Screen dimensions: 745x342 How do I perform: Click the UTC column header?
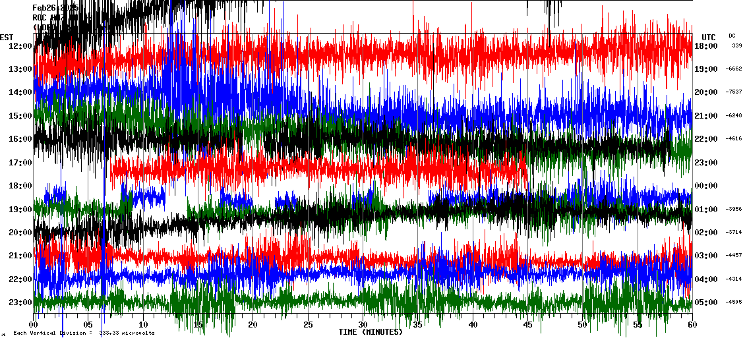point(709,37)
